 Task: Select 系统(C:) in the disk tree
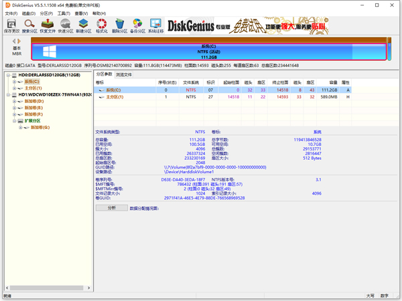[31, 82]
